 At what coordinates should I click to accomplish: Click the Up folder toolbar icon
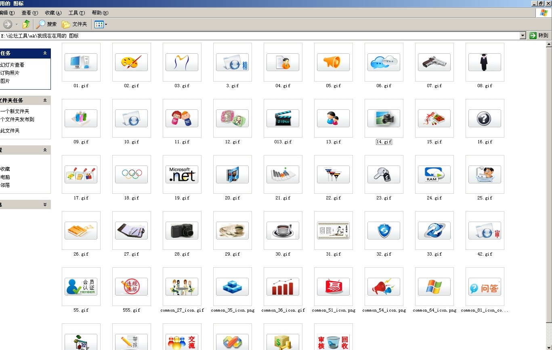pyautogui.click(x=26, y=24)
